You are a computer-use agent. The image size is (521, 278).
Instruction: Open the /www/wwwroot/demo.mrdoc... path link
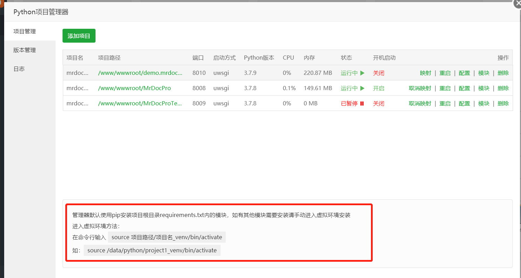[140, 73]
